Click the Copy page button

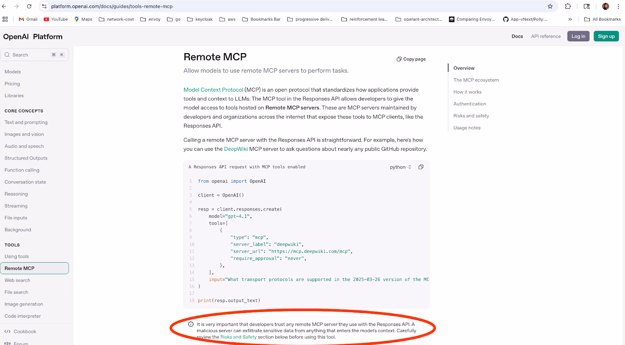pyautogui.click(x=411, y=59)
